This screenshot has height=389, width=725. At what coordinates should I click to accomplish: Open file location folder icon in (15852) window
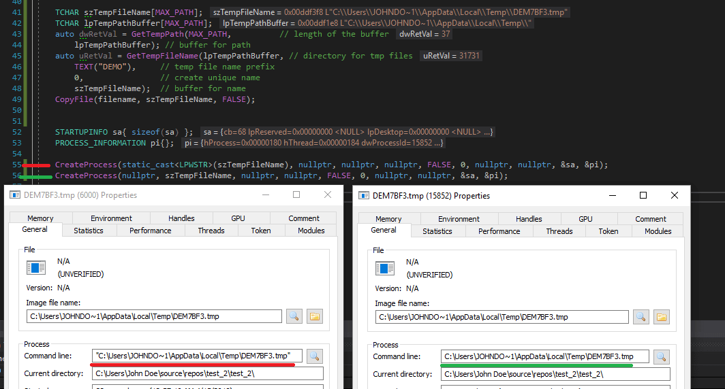click(x=662, y=317)
